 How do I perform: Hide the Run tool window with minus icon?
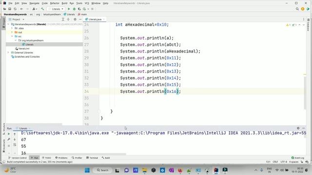point(303,128)
